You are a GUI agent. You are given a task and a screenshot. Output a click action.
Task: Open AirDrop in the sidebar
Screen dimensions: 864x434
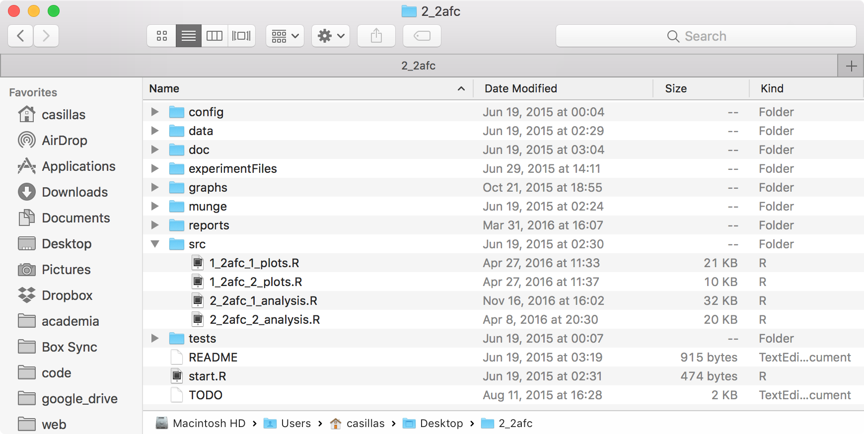[x=64, y=141]
